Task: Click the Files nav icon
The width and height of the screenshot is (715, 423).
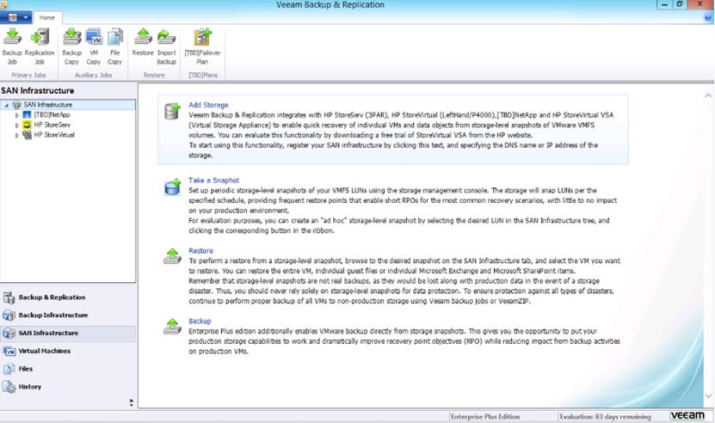Action: [9, 369]
